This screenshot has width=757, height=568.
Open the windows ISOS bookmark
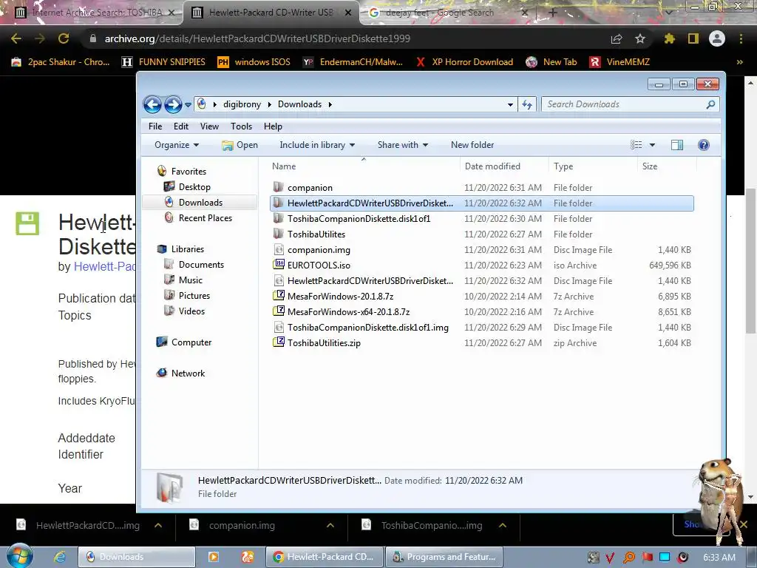pos(254,62)
